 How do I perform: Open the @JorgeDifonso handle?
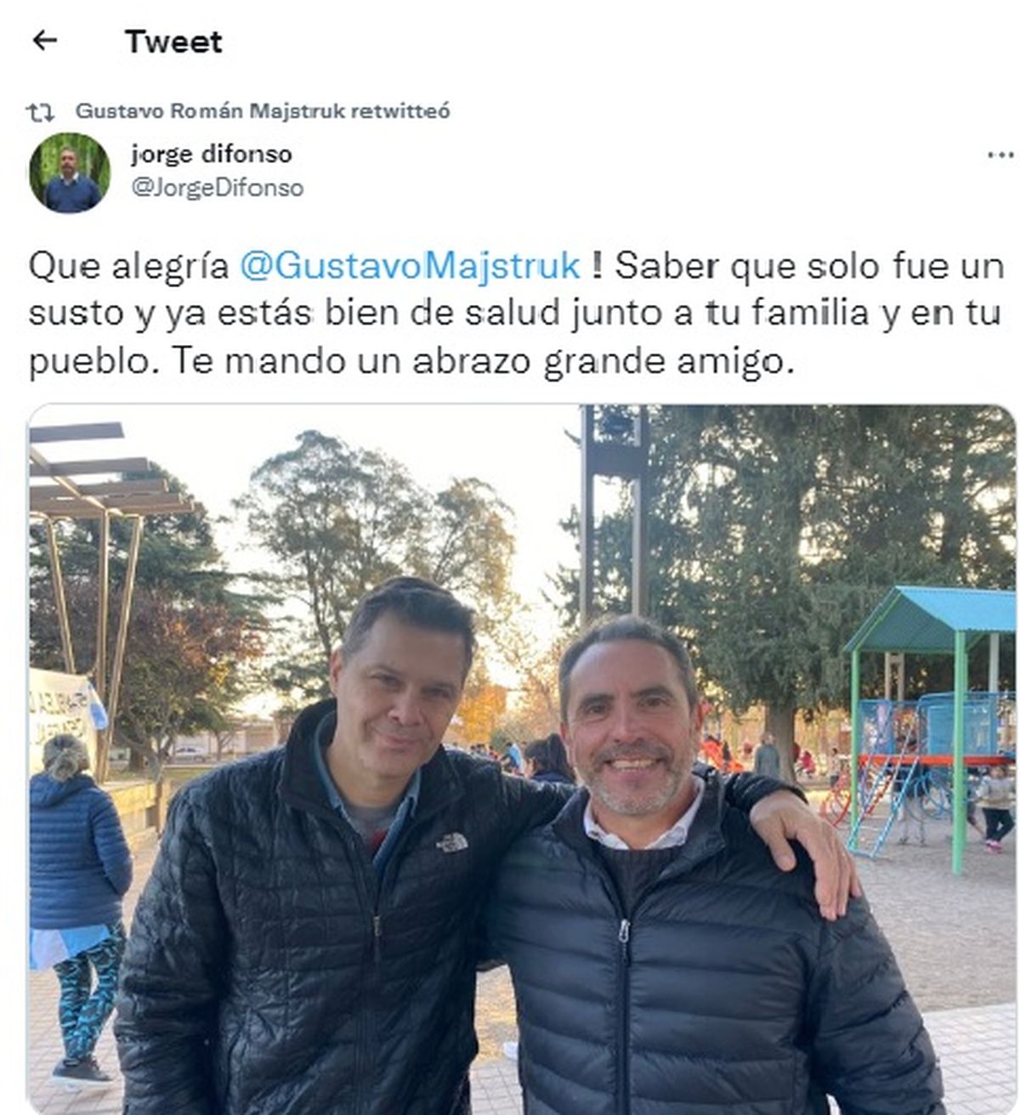[x=217, y=187]
